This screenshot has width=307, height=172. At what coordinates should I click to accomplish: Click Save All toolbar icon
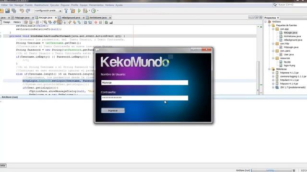point(14,11)
